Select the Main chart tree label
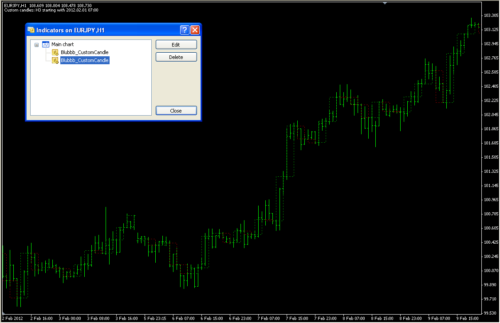This screenshot has width=500, height=323. [x=63, y=44]
